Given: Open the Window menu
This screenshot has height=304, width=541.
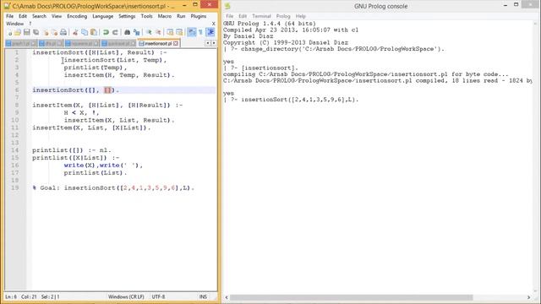Looking at the screenshot, I should [x=15, y=24].
